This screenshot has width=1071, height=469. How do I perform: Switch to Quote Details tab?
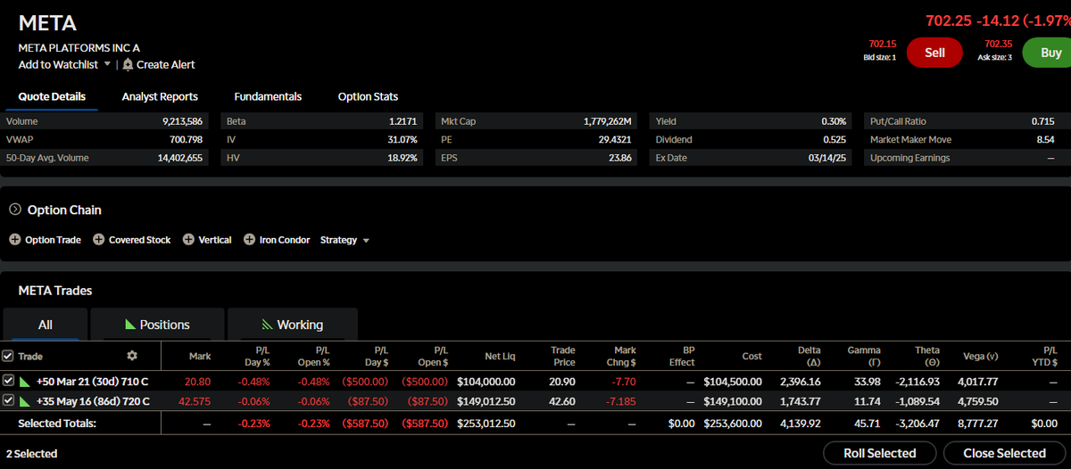(x=52, y=96)
